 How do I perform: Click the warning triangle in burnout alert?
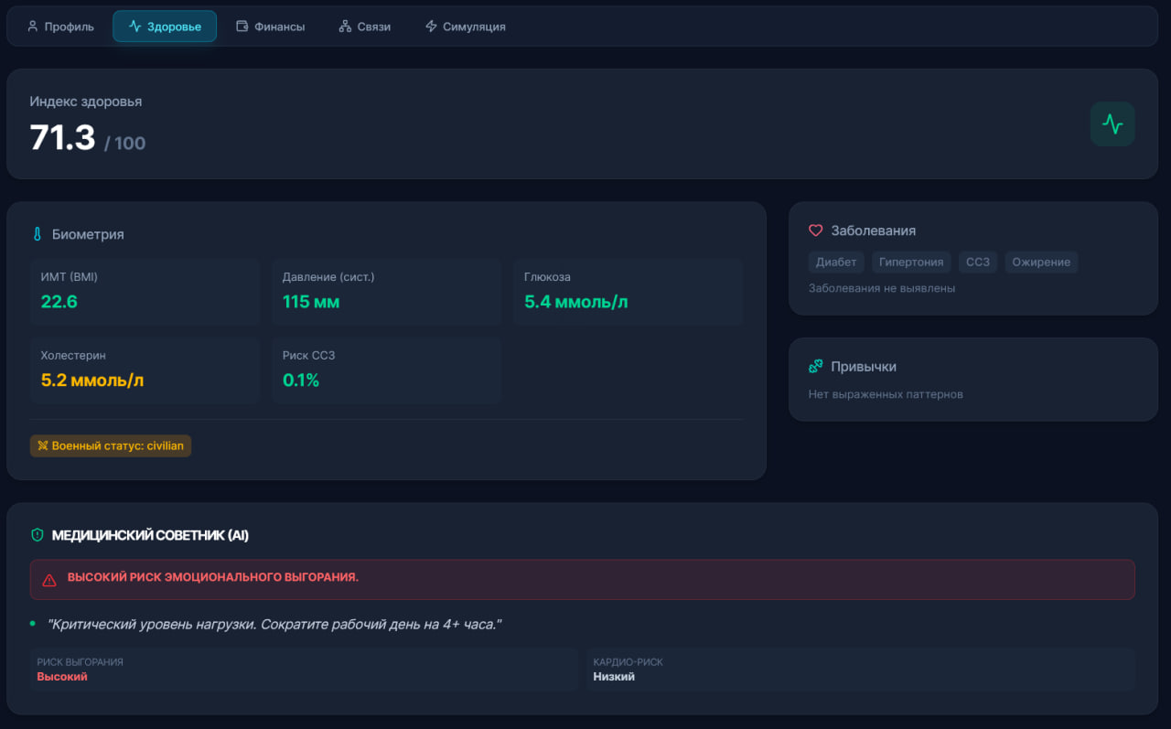[49, 580]
